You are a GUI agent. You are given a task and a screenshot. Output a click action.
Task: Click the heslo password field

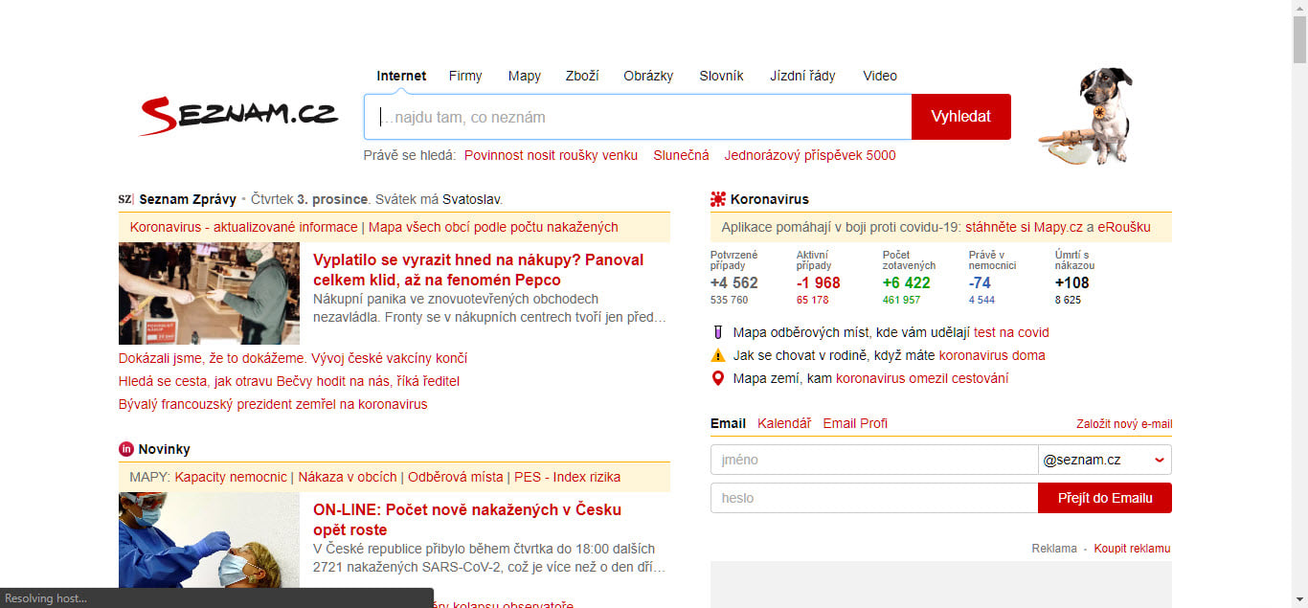point(874,498)
